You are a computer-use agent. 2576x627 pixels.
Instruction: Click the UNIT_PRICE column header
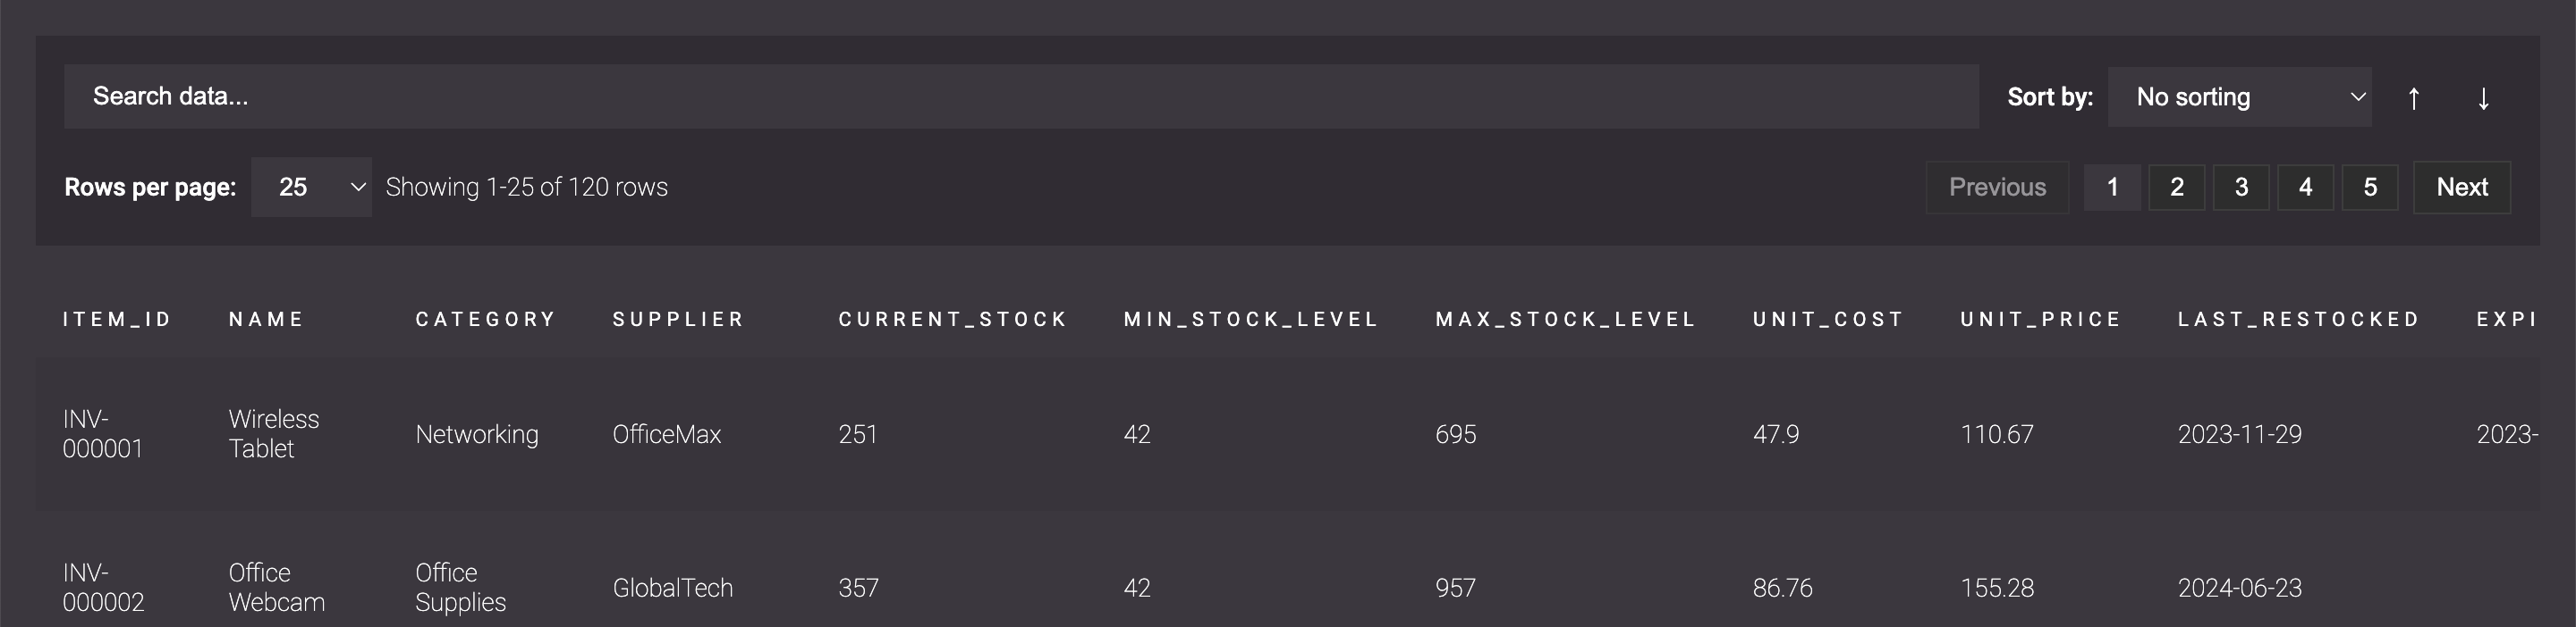pos(2040,320)
